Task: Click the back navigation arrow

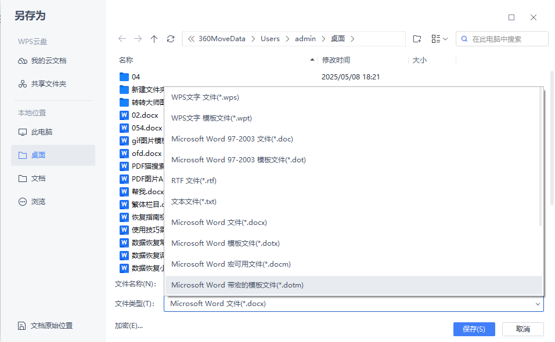Action: [122, 38]
